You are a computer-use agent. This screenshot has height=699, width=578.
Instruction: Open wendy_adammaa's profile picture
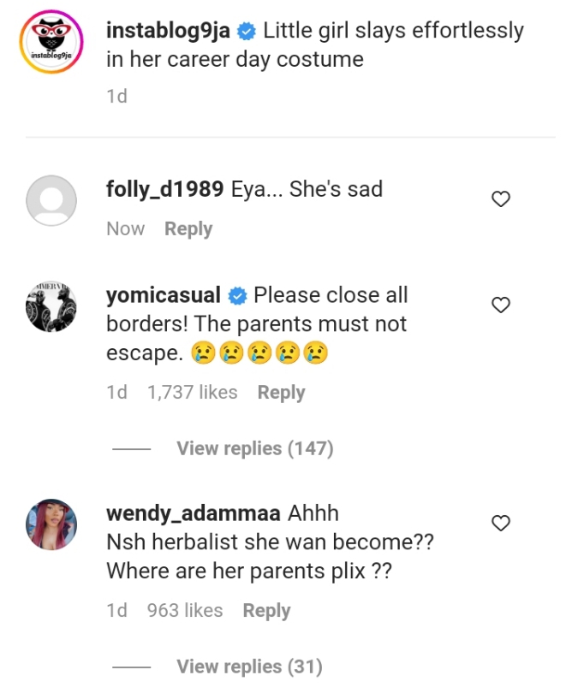[x=51, y=524]
